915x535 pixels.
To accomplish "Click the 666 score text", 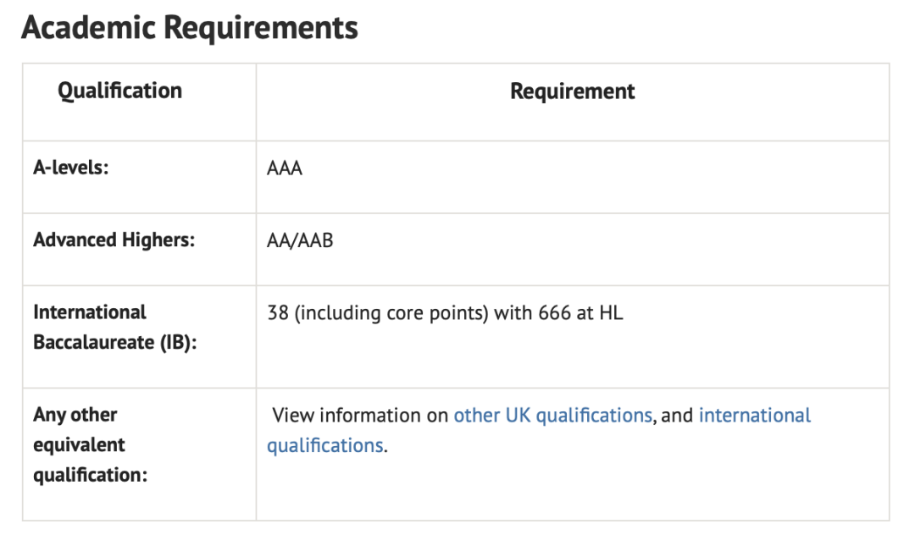I will [x=554, y=313].
